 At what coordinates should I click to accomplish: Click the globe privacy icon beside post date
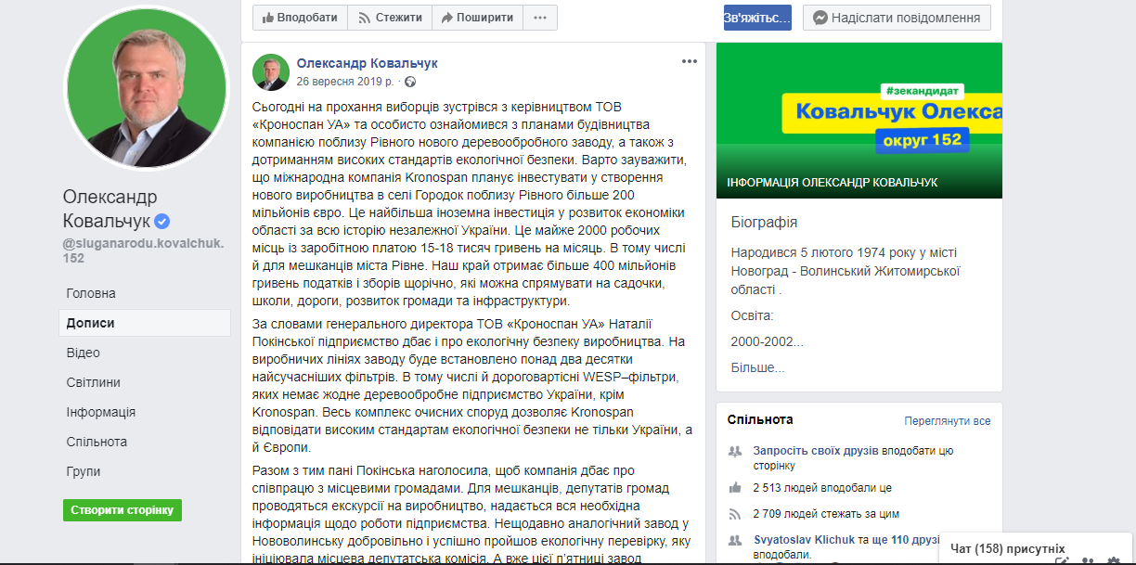click(x=410, y=82)
